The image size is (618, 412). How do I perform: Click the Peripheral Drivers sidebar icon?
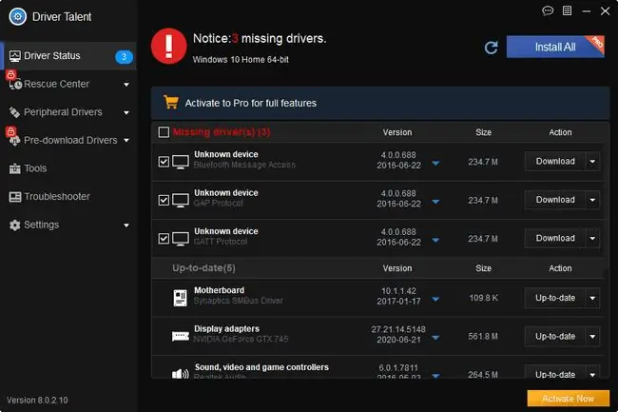click(14, 112)
